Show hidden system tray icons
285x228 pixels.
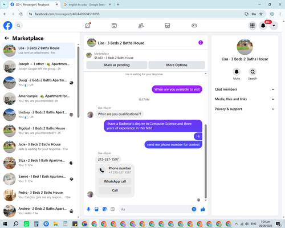tap(236, 224)
